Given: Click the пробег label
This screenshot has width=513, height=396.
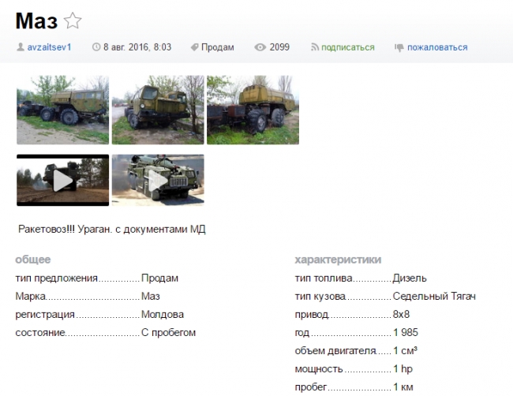Looking at the screenshot, I should pyautogui.click(x=310, y=387).
